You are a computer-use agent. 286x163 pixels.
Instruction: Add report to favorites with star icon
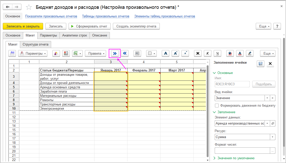(29, 7)
